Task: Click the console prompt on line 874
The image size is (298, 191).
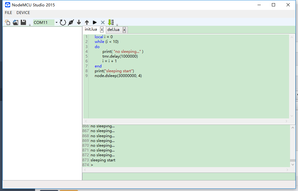Action: pyautogui.click(x=92, y=165)
